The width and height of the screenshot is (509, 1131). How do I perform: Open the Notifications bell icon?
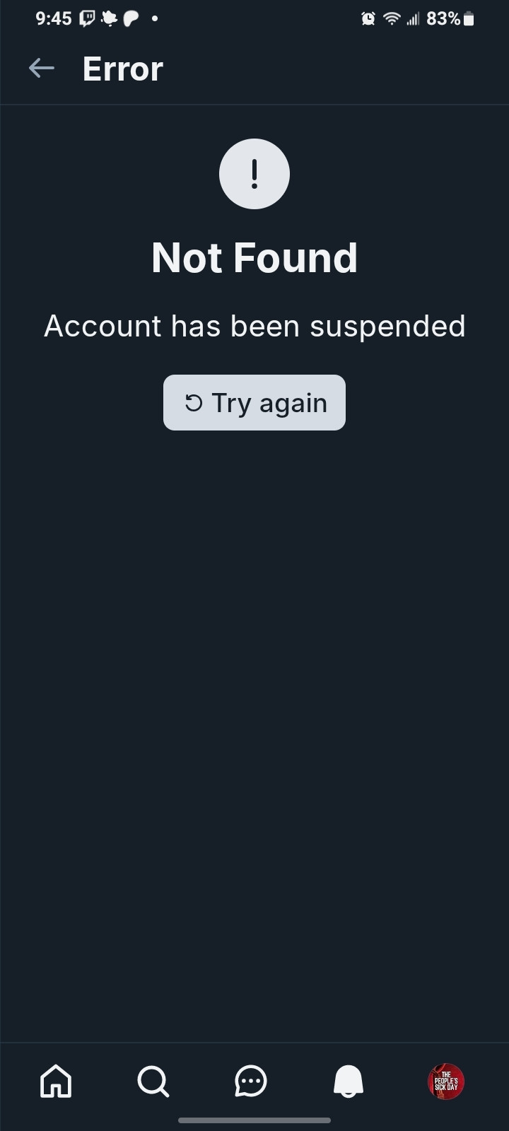click(x=349, y=1081)
